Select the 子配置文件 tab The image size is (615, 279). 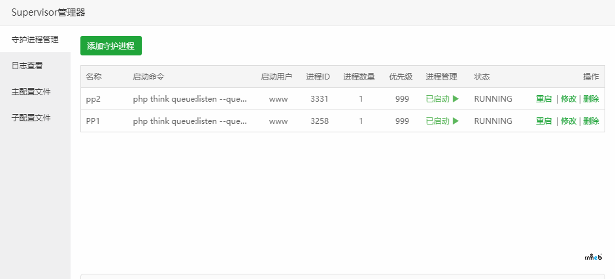(x=35, y=118)
